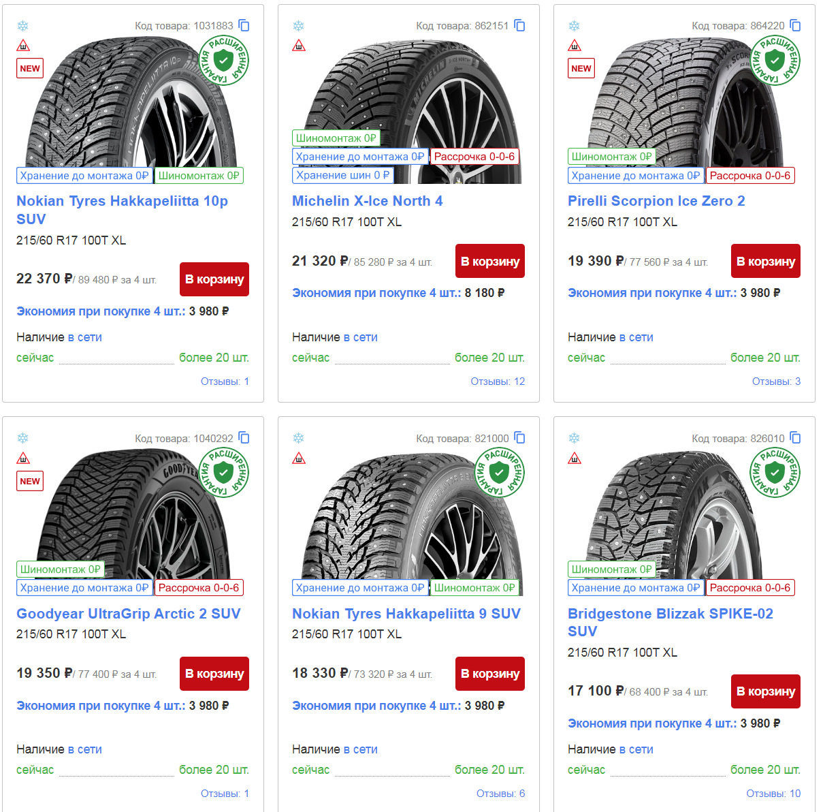The image size is (823, 812).
Task: Click the studded tire warning icon on Michelin card
Action: click(300, 46)
